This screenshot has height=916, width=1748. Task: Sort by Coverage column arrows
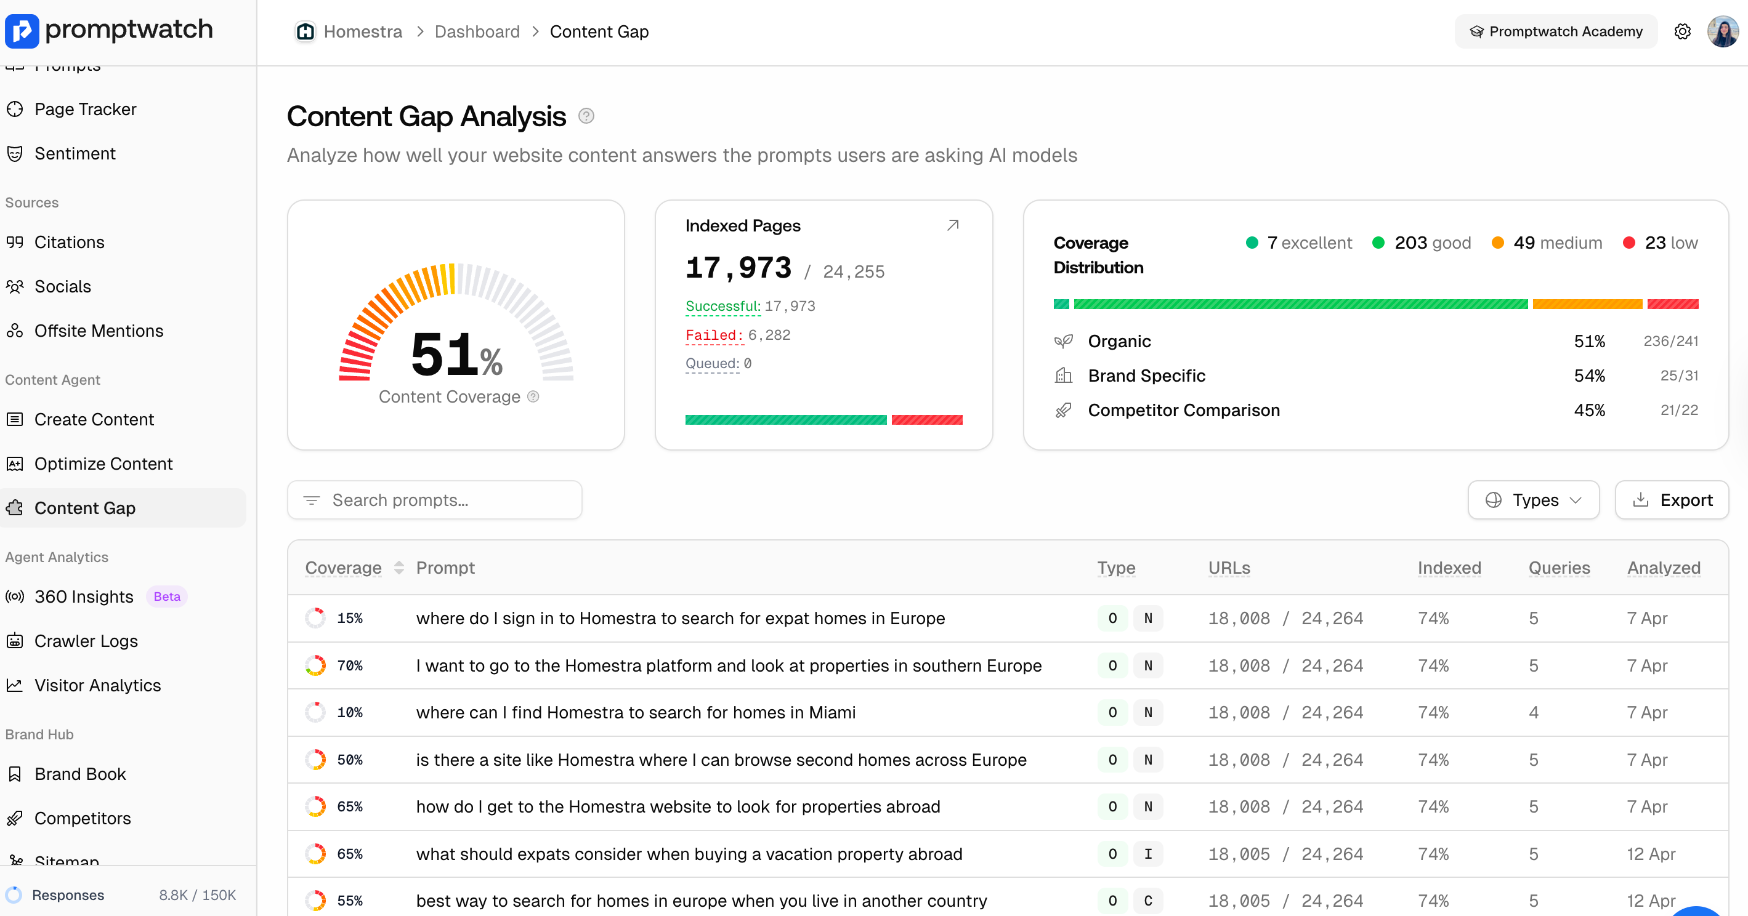pyautogui.click(x=399, y=568)
